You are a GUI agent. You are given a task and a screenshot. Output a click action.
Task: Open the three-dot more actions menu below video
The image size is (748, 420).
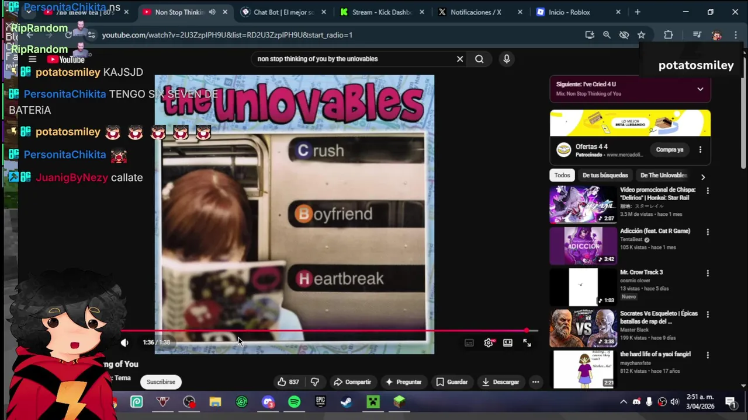pyautogui.click(x=535, y=382)
